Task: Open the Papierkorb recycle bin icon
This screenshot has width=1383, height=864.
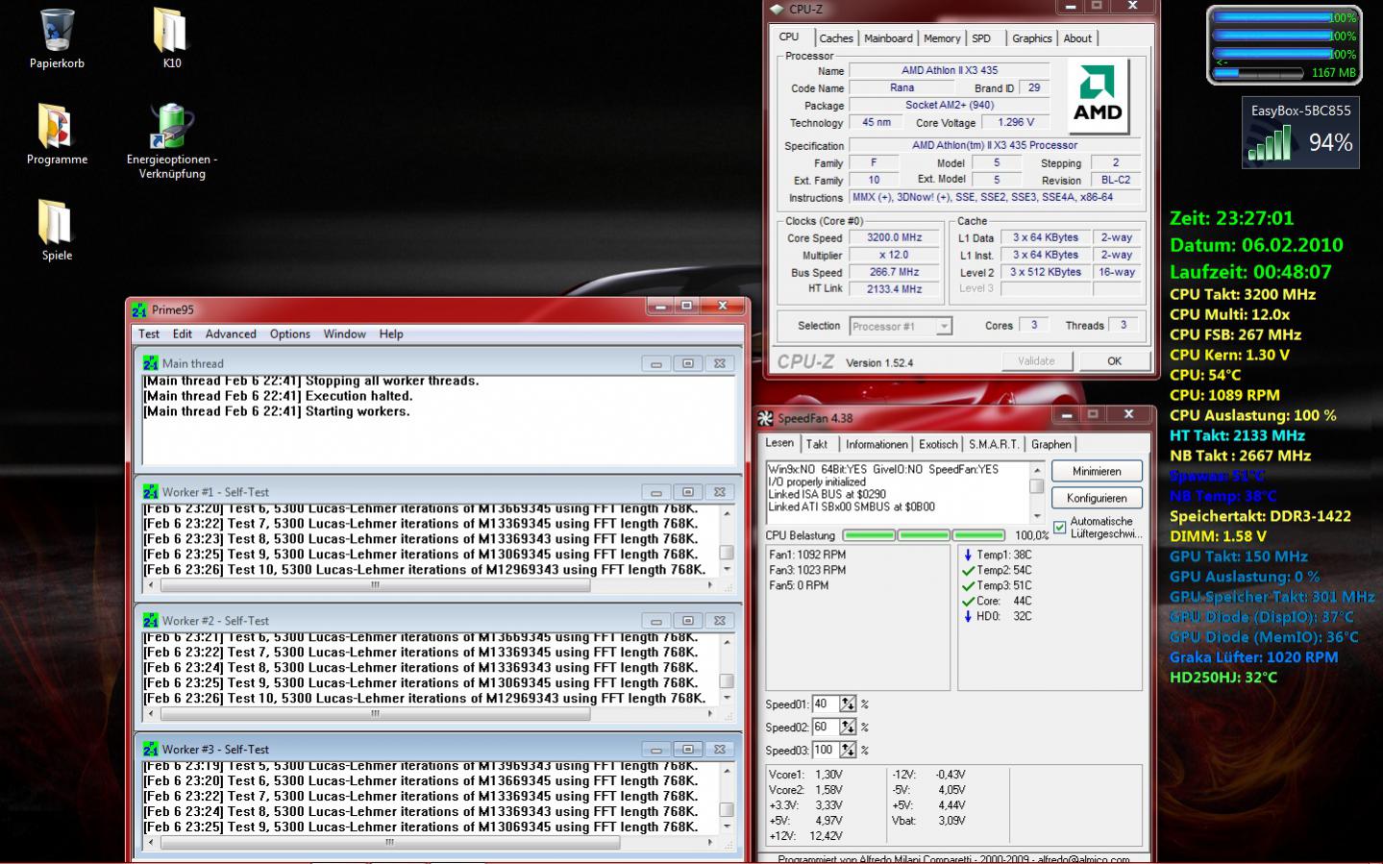Action: coord(58,31)
